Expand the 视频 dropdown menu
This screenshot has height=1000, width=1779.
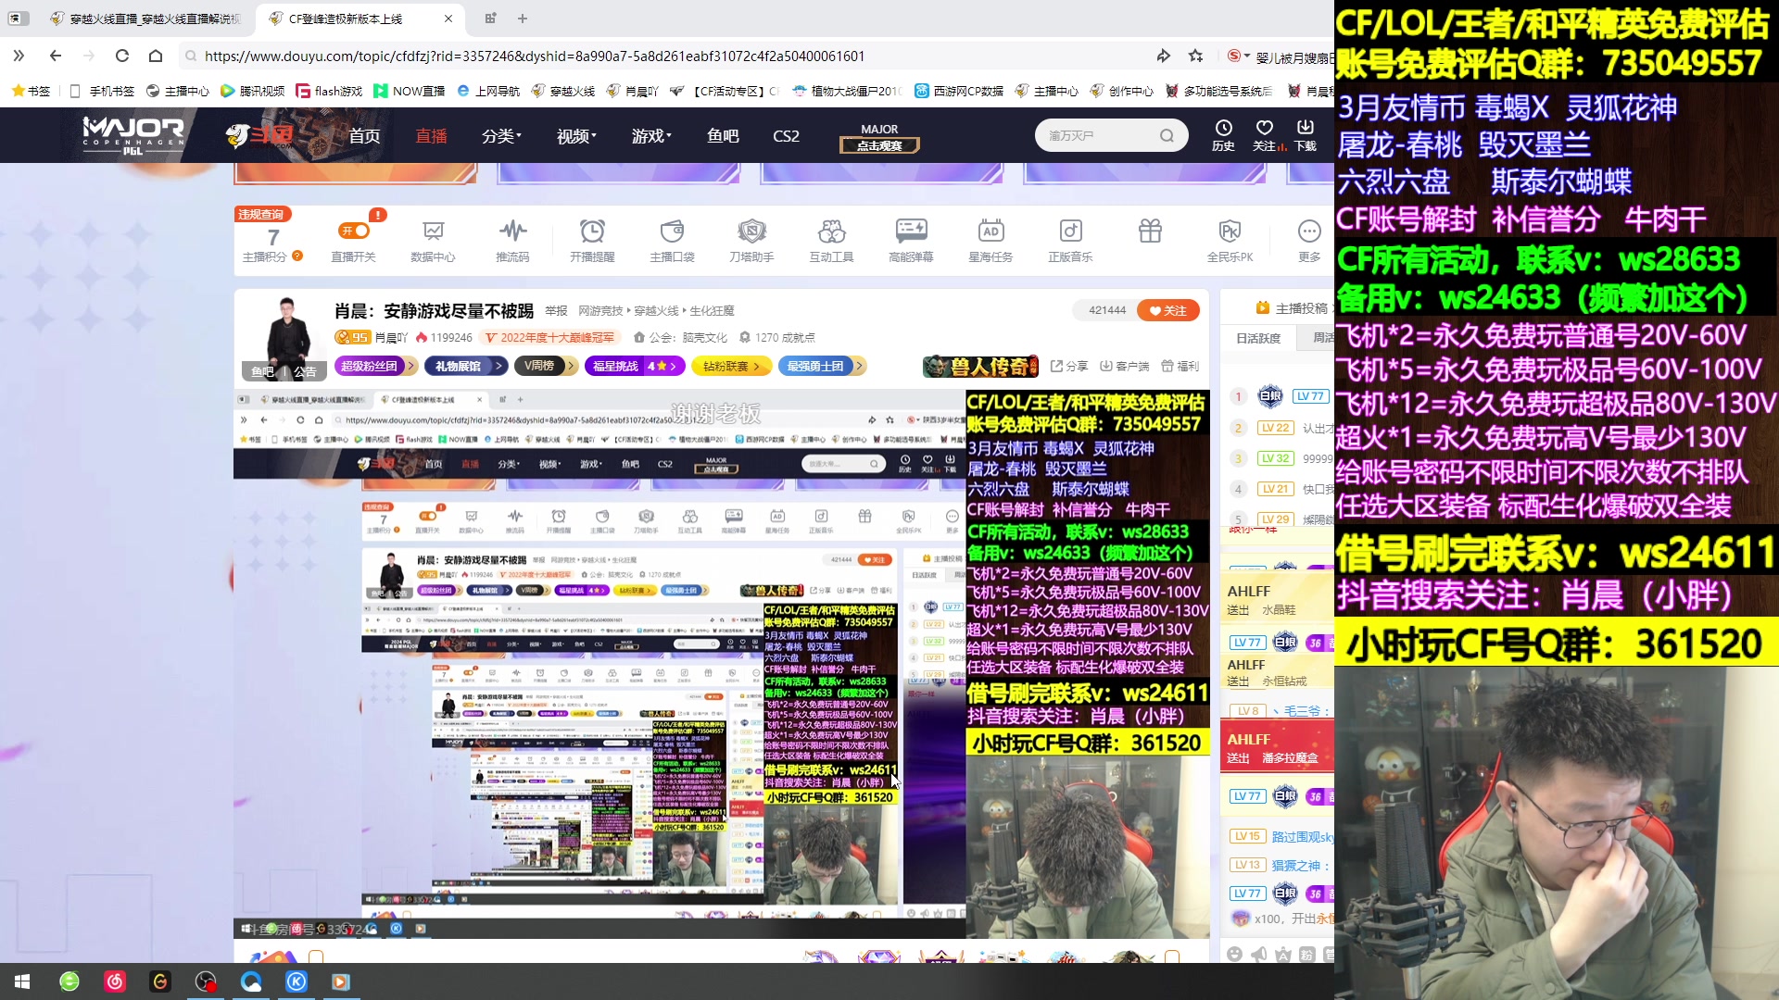(576, 136)
